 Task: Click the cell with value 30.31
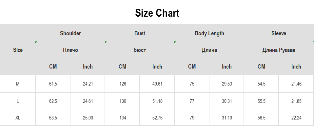coord(227,101)
